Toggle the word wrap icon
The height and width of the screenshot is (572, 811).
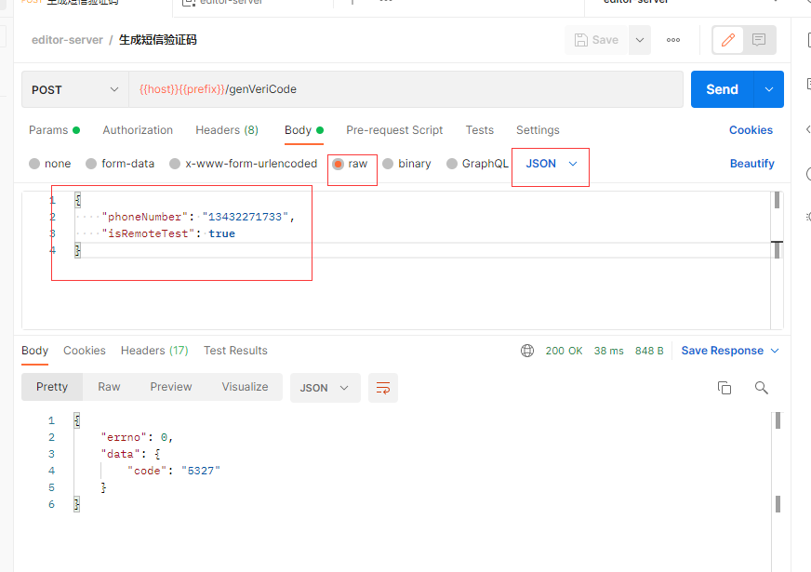383,388
